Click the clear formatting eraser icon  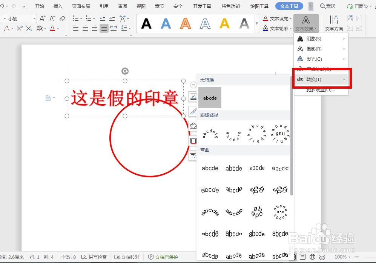coord(62,18)
